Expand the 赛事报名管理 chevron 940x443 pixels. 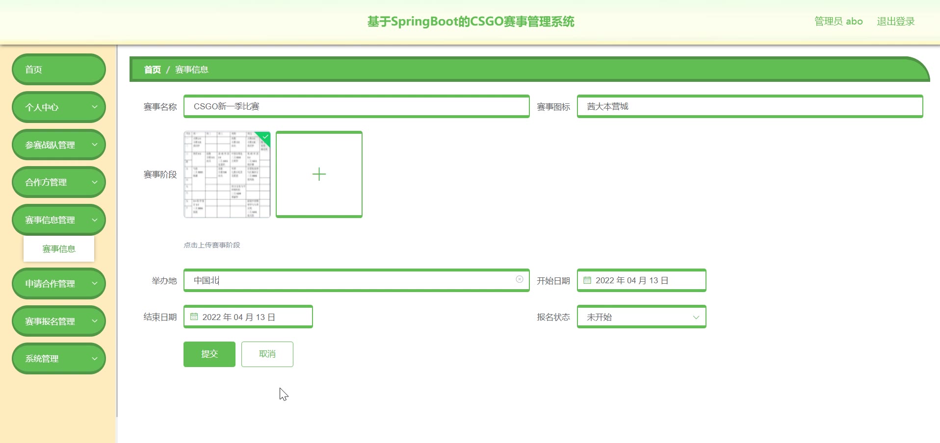pos(95,321)
